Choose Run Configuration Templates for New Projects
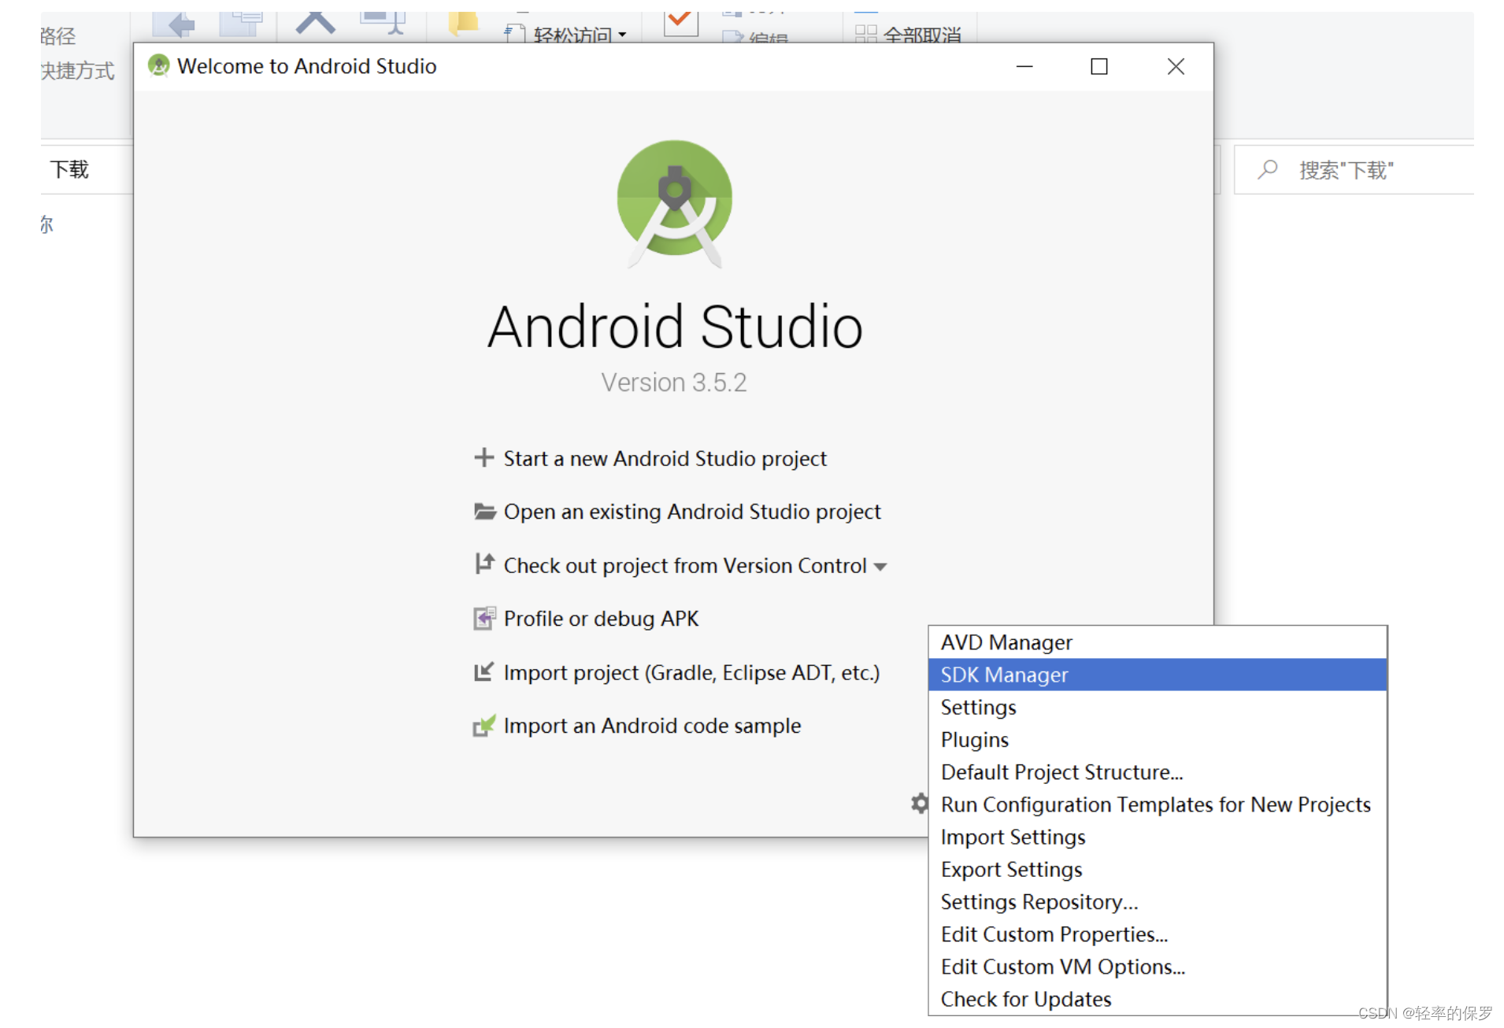Image resolution: width=1504 pixels, height=1028 pixels. [1157, 804]
